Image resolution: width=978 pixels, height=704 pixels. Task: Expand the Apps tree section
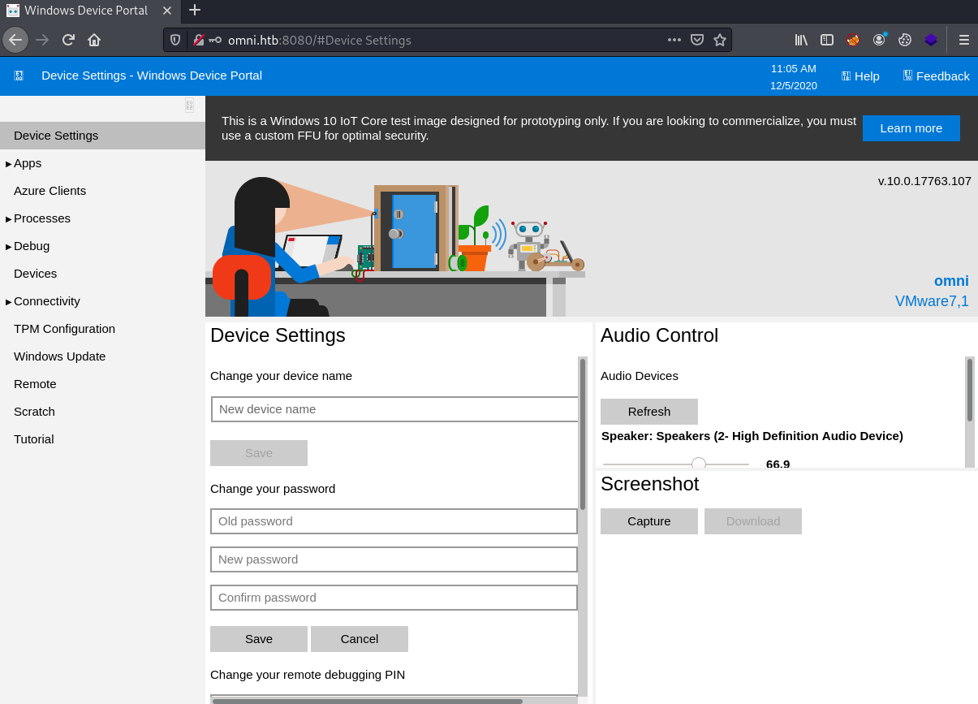point(27,163)
